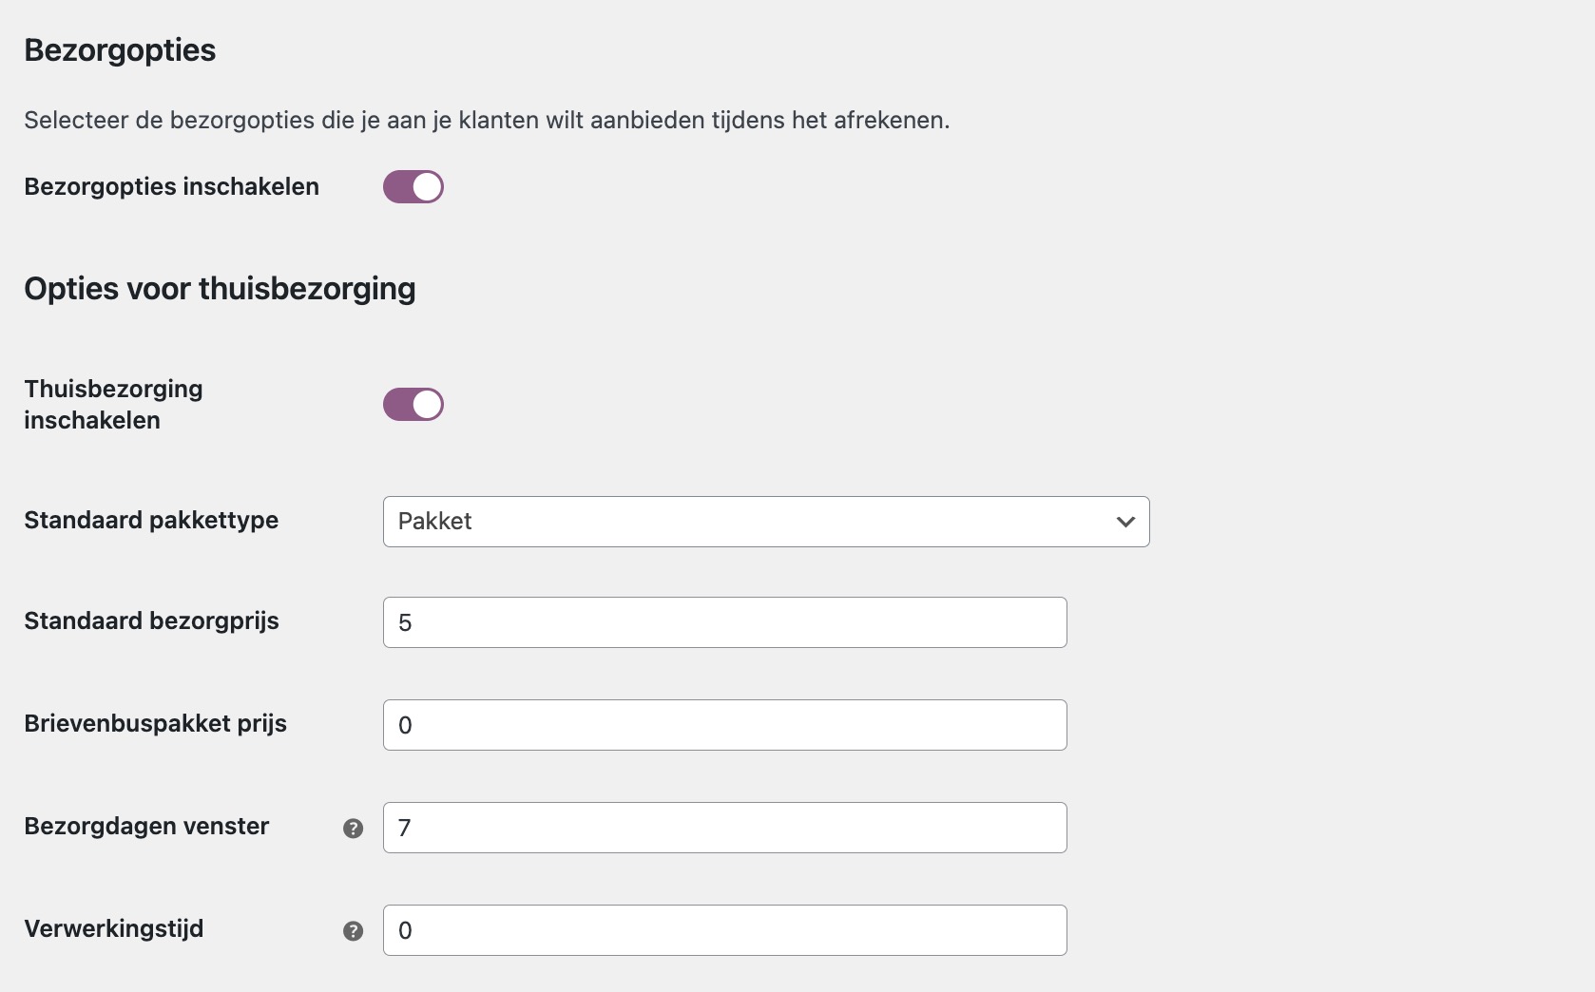Turn off Thuisbezorging inschakelen

(413, 404)
